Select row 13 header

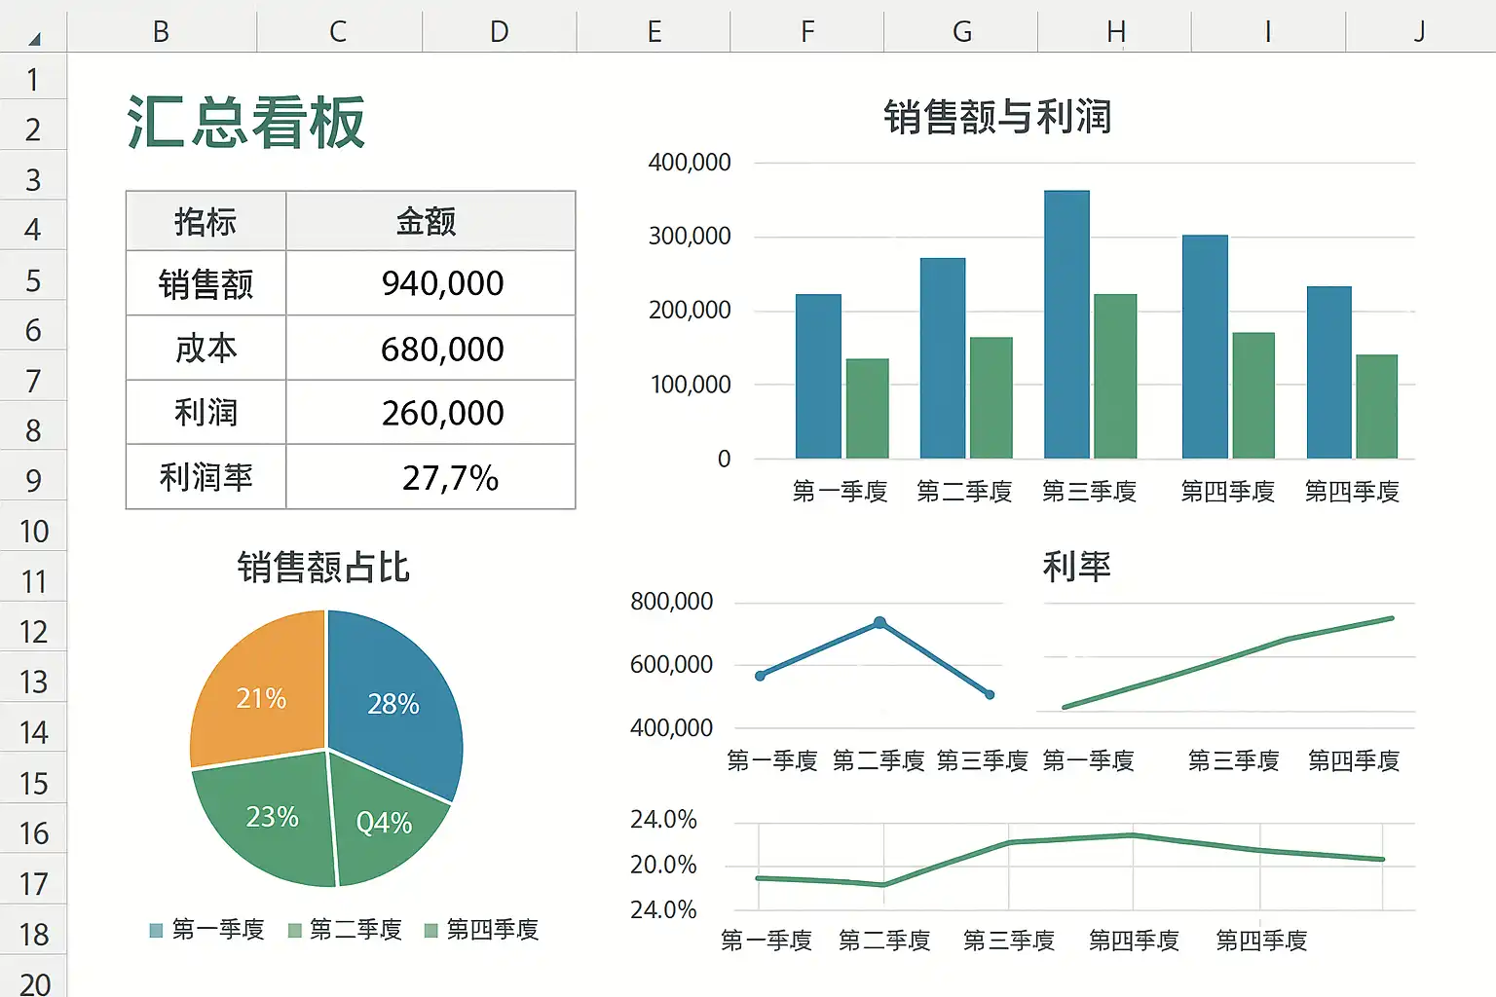click(x=33, y=682)
